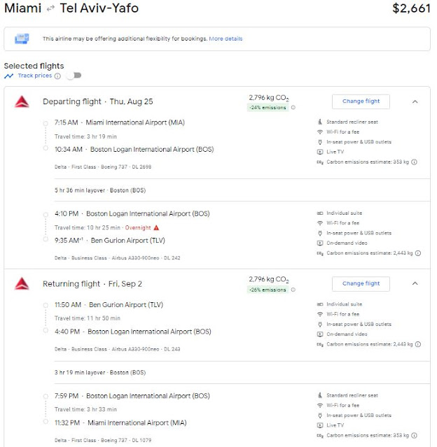
Task: Click the red Overnight label
Action: (x=138, y=228)
